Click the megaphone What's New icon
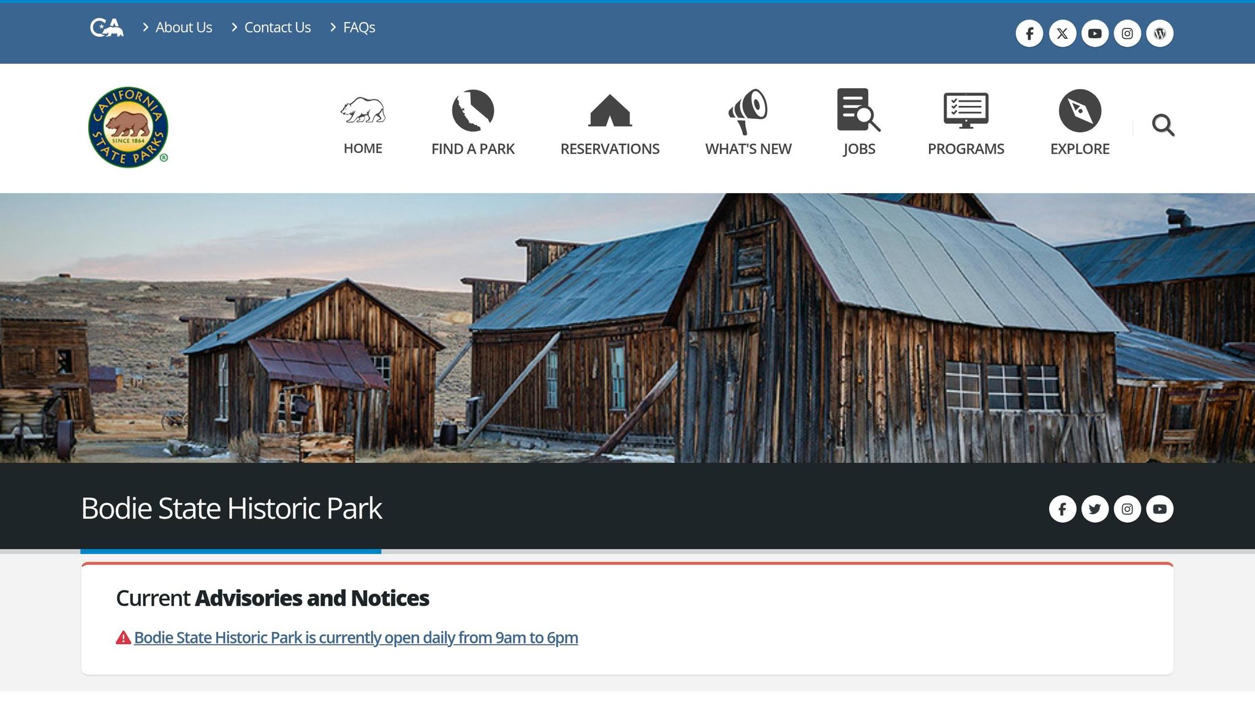 (x=748, y=111)
